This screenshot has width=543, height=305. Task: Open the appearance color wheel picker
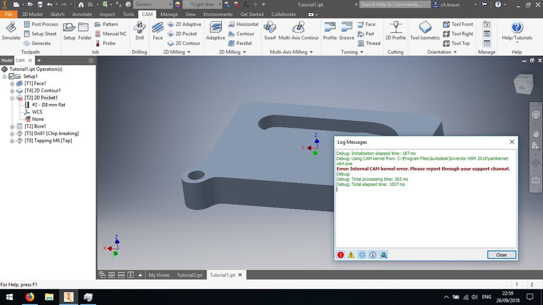tap(178, 4)
